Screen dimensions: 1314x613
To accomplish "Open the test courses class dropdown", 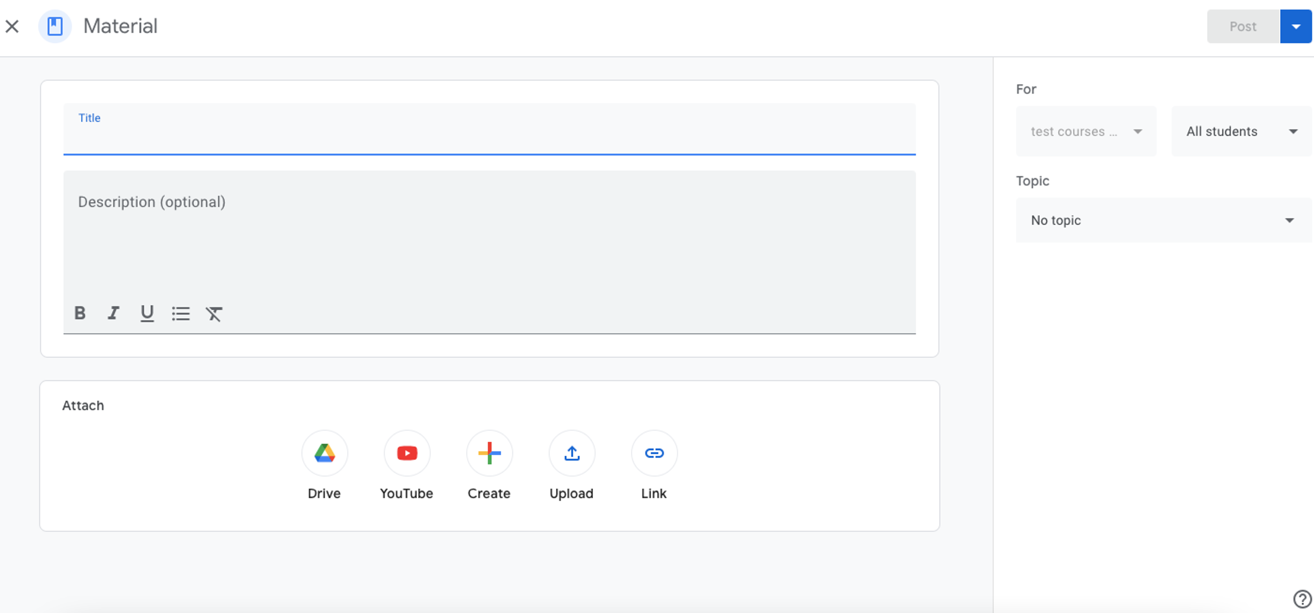I will tap(1086, 132).
